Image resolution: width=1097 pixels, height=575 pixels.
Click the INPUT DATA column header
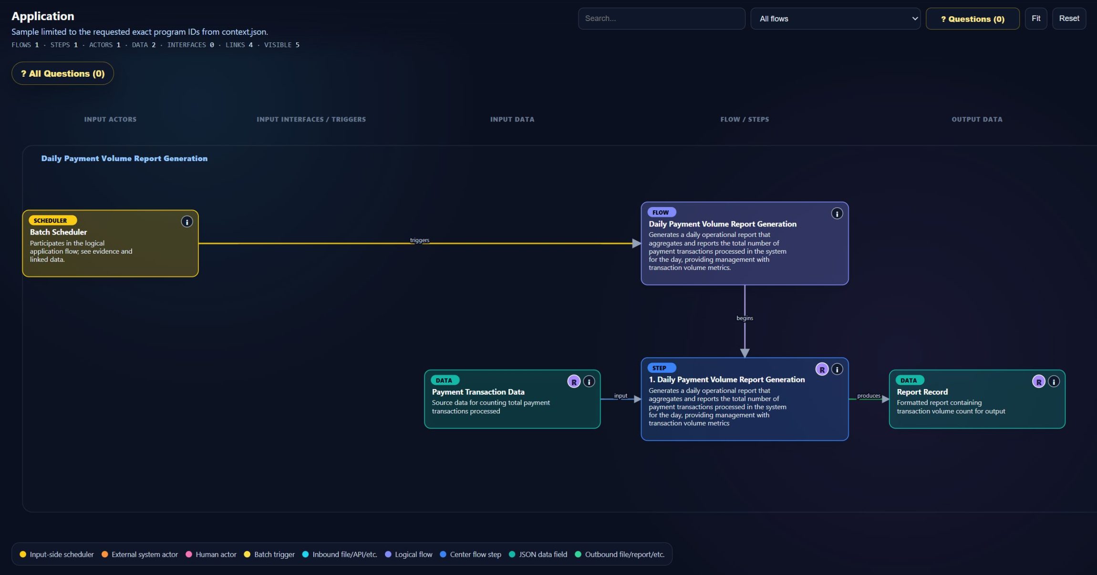[512, 119]
